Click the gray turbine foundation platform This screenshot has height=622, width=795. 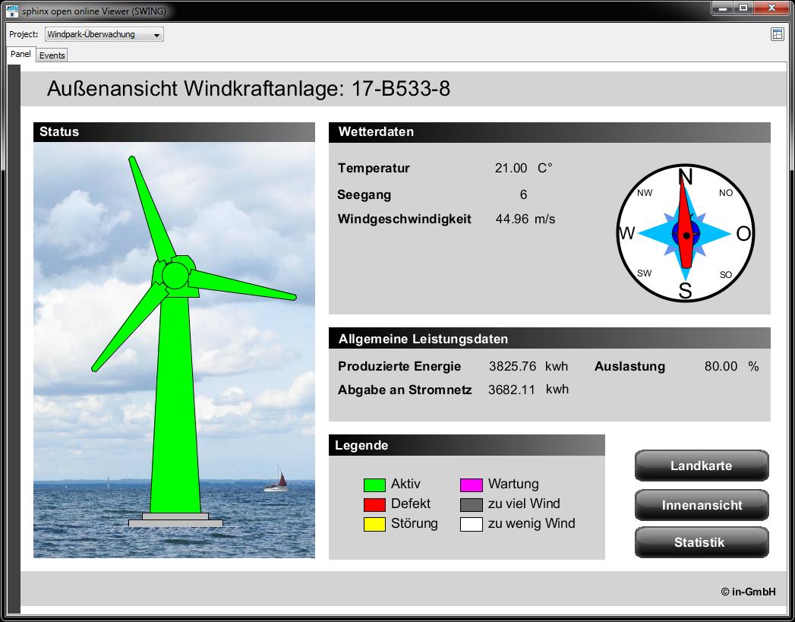pos(175,521)
